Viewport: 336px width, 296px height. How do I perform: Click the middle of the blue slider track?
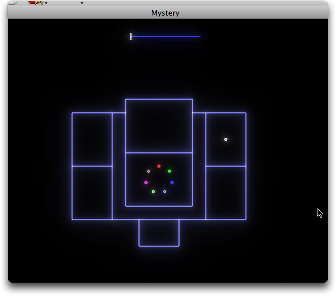pyautogui.click(x=166, y=36)
